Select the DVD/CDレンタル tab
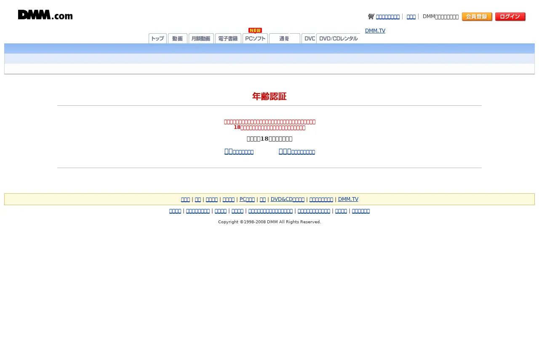 338,38
